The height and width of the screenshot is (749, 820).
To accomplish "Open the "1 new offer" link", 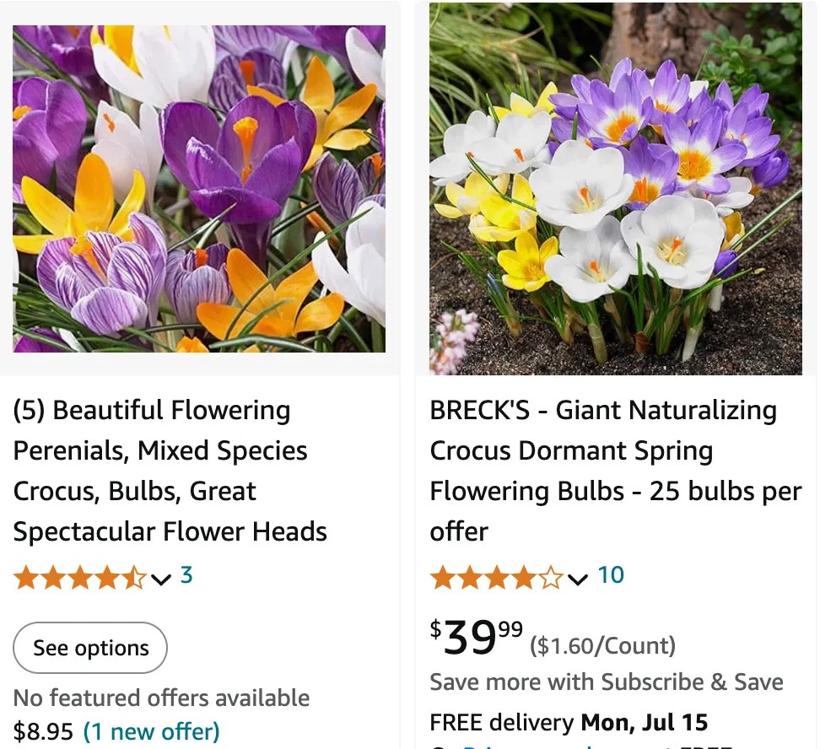I will pyautogui.click(x=152, y=732).
